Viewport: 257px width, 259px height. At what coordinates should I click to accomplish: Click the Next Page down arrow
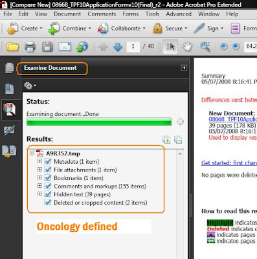118,47
